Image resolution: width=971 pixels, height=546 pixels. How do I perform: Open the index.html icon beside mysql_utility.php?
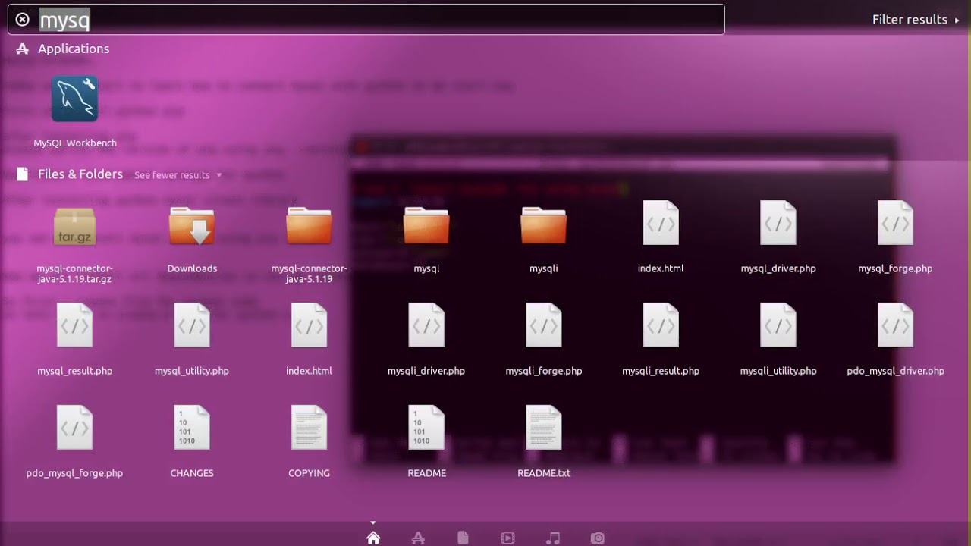309,325
